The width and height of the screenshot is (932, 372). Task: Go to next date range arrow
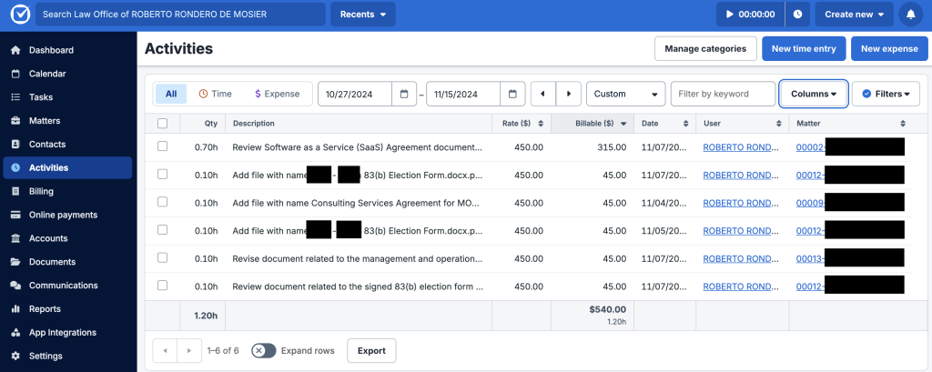pos(569,94)
